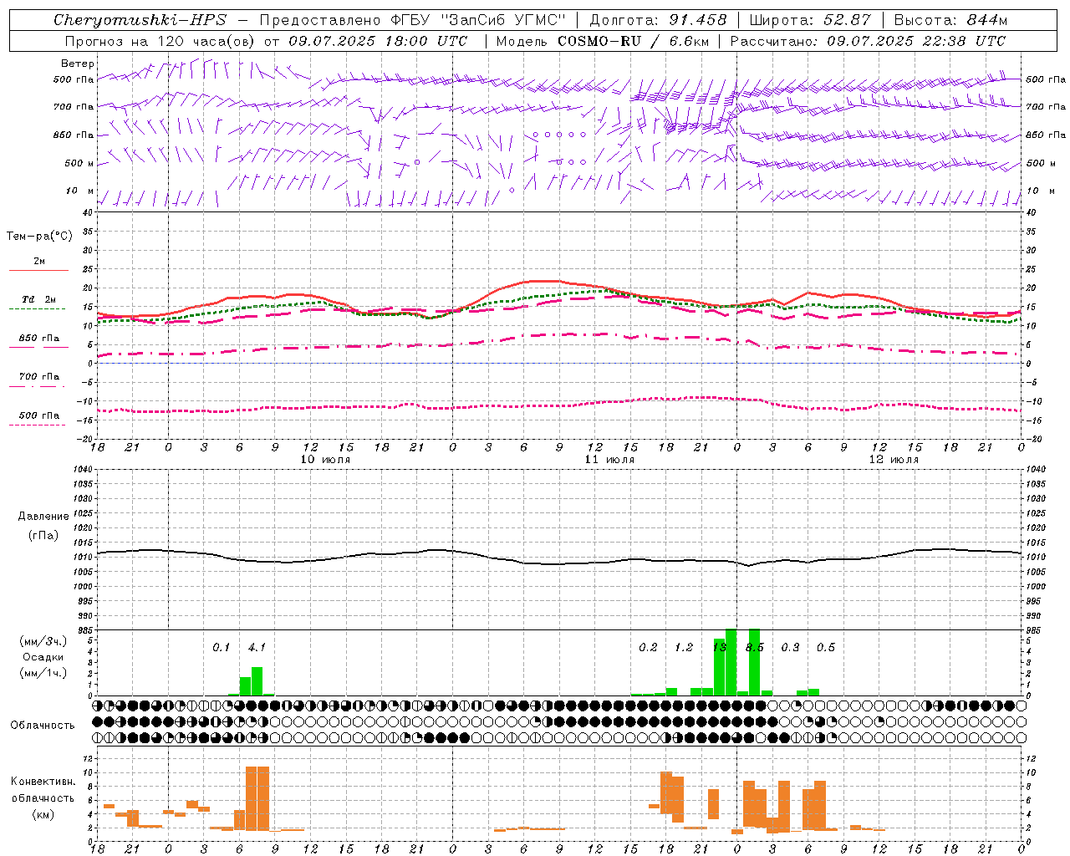Click the (мм/1ч.) precipitation unit label
This screenshot has height=856, width=1070.
[43, 673]
